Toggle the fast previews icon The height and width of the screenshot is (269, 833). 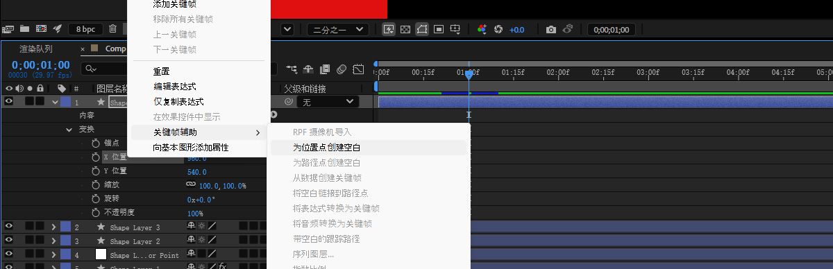[x=389, y=29]
